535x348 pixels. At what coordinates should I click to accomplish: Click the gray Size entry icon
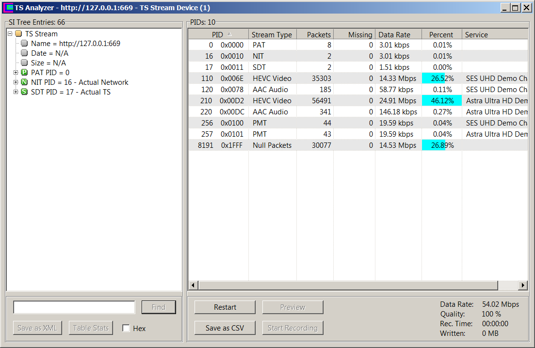24,63
